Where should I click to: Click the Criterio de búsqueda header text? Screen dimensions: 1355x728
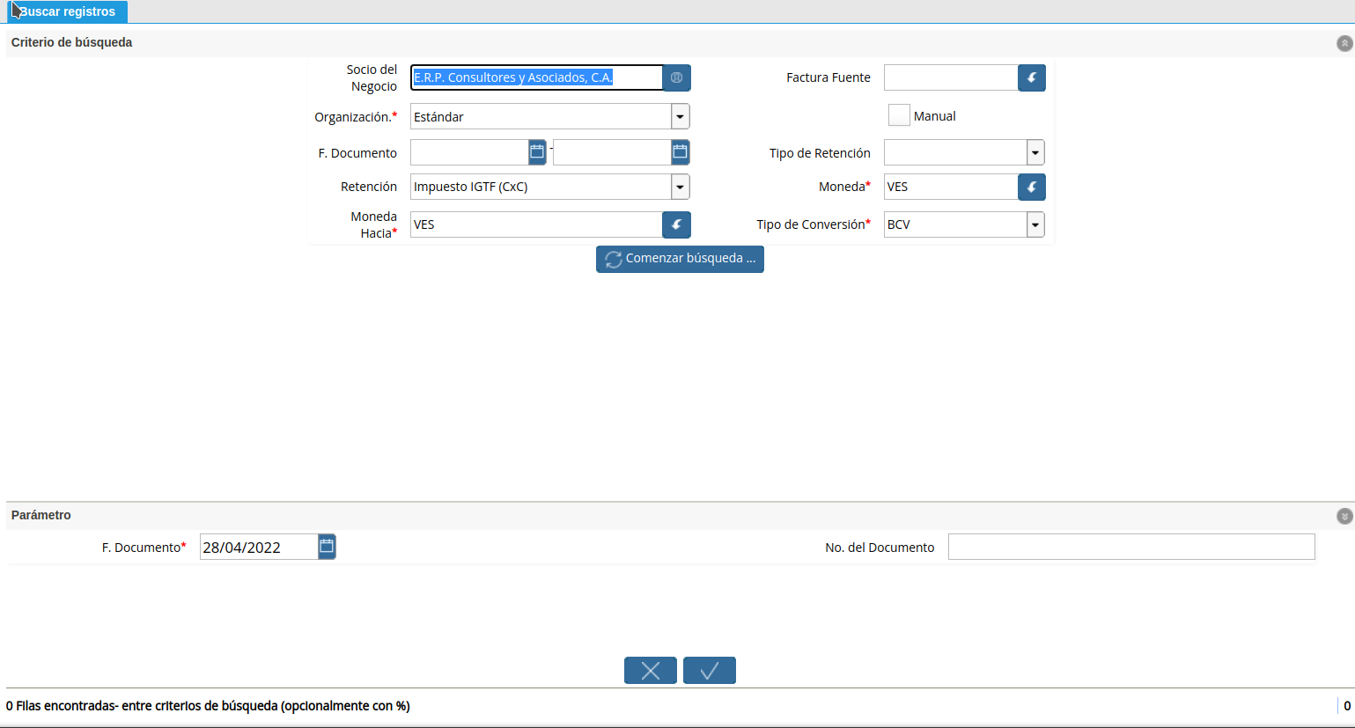coord(71,42)
